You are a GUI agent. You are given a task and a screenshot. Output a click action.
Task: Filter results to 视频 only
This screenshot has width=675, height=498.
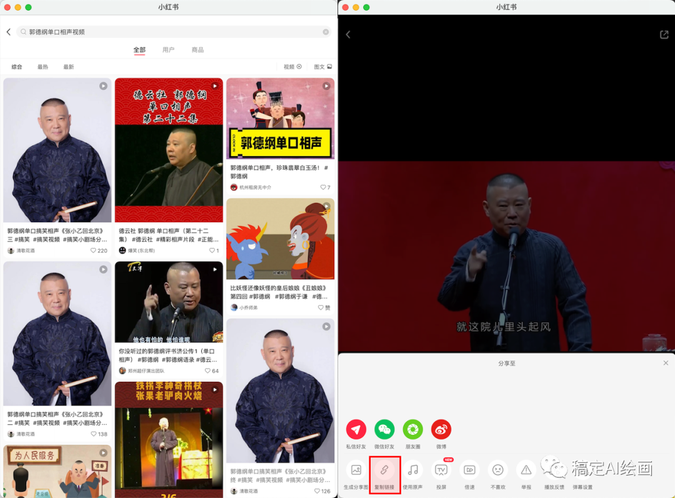(292, 67)
